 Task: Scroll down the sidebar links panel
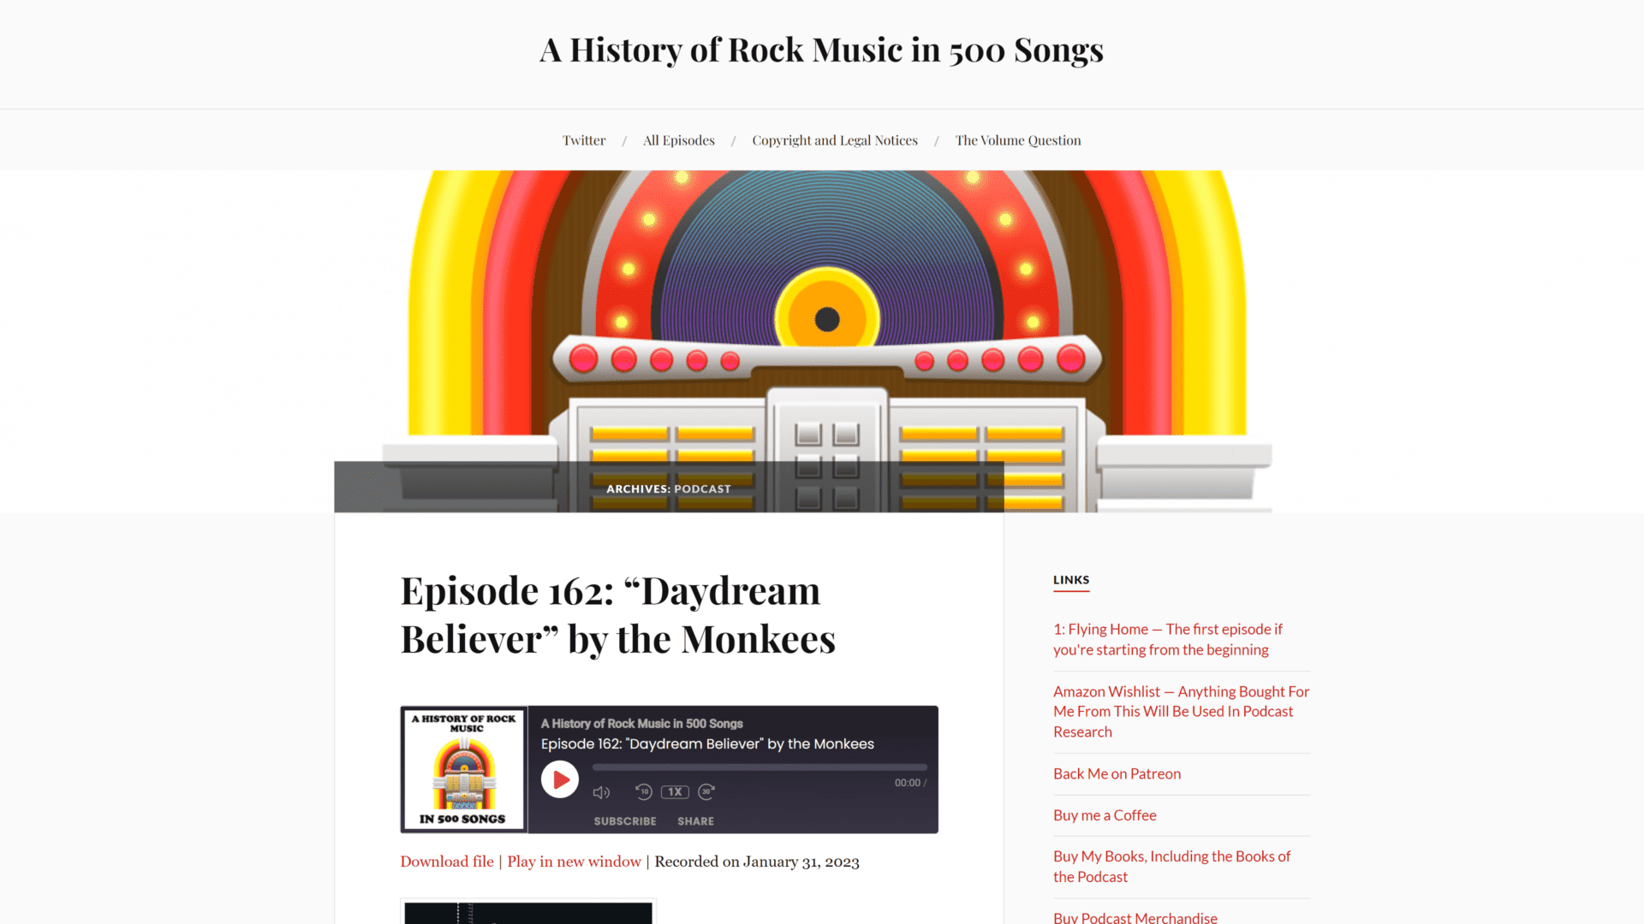tap(1181, 773)
